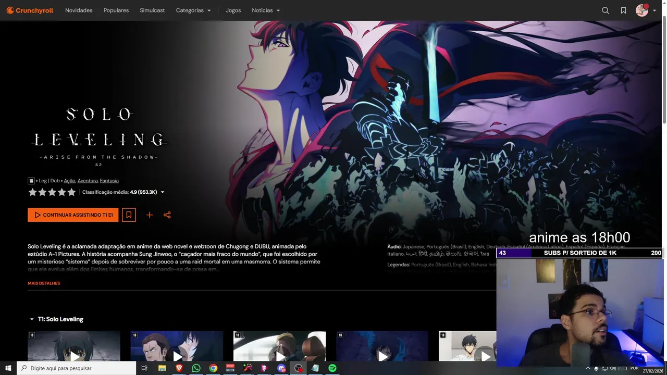Click Mais Detalhes link
This screenshot has height=375, width=667.
coord(44,283)
